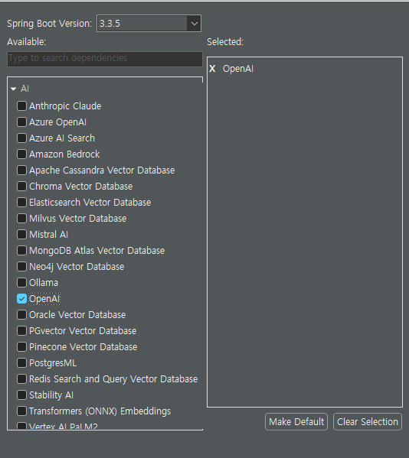Uncheck the OpenAI checkbox
Viewport: 409px width, 458px height.
[21, 299]
